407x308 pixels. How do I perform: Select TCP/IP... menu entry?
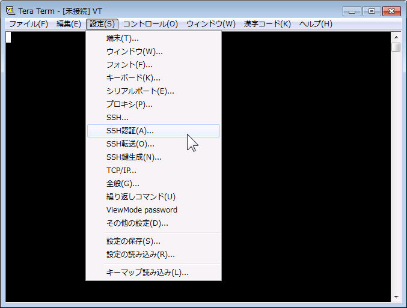click(153, 171)
